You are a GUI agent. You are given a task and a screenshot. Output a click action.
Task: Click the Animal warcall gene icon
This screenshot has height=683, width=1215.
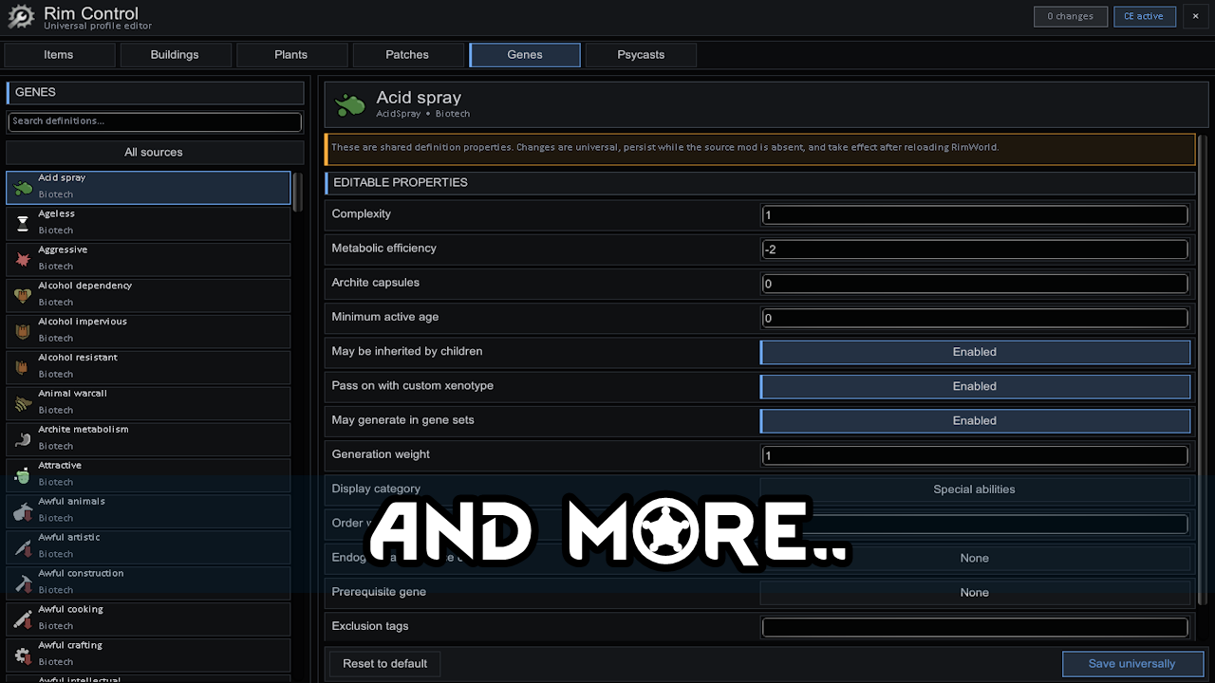tap(23, 403)
